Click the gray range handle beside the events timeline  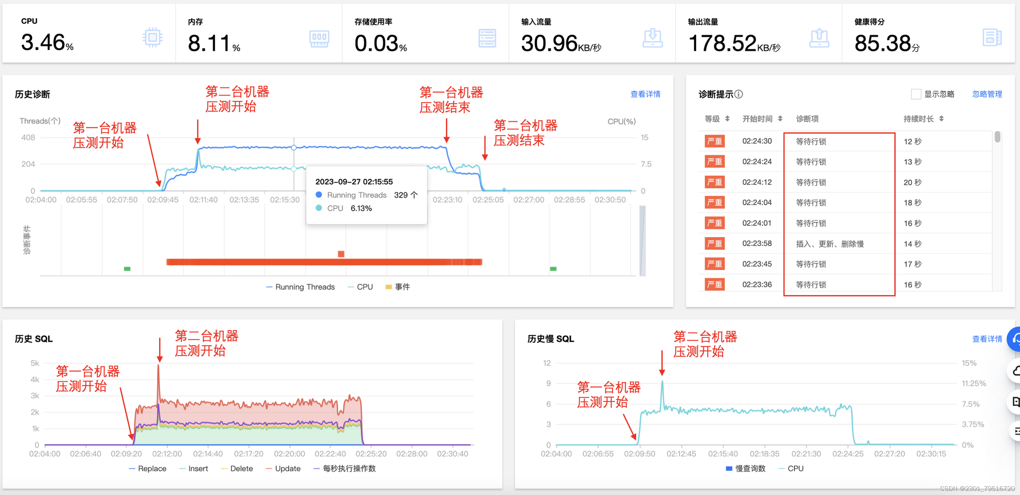tap(643, 240)
